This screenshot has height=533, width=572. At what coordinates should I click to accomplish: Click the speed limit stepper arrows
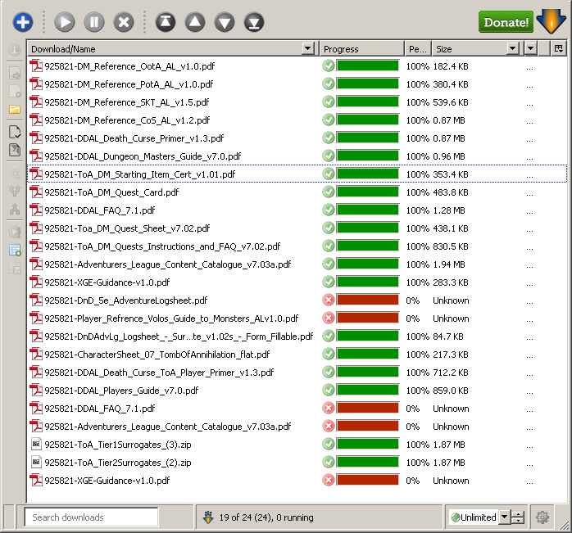point(518,517)
